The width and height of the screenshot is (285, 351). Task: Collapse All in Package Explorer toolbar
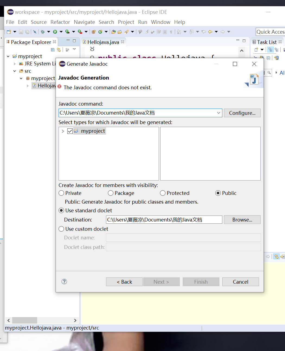53,50
